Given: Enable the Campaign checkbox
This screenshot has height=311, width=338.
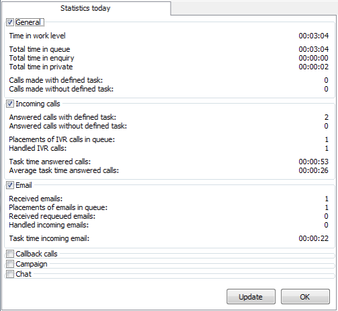Looking at the screenshot, I should pyautogui.click(x=10, y=264).
